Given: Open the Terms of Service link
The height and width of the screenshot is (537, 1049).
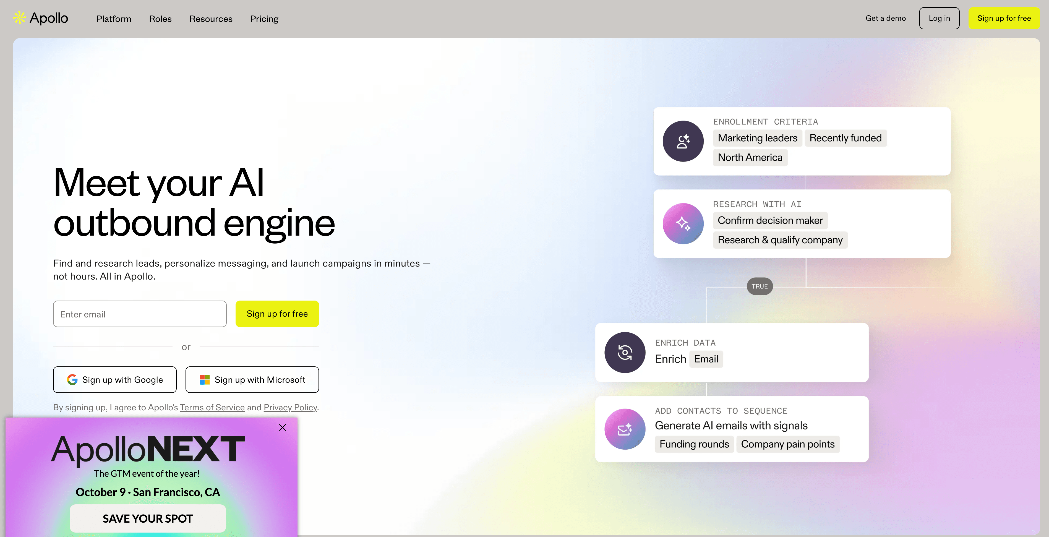Looking at the screenshot, I should 212,408.
